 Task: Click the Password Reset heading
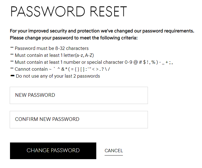click(x=69, y=12)
